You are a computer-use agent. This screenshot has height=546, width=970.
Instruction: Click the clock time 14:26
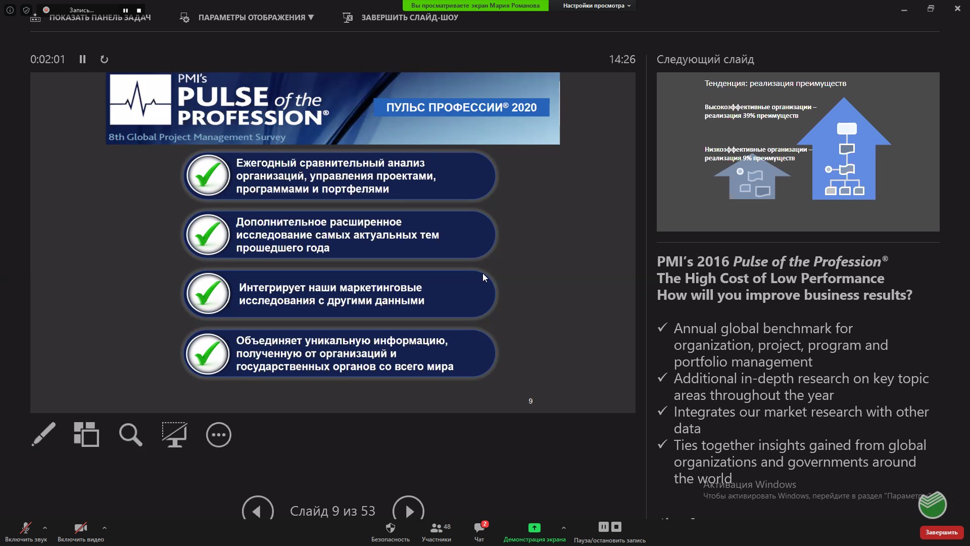(622, 59)
